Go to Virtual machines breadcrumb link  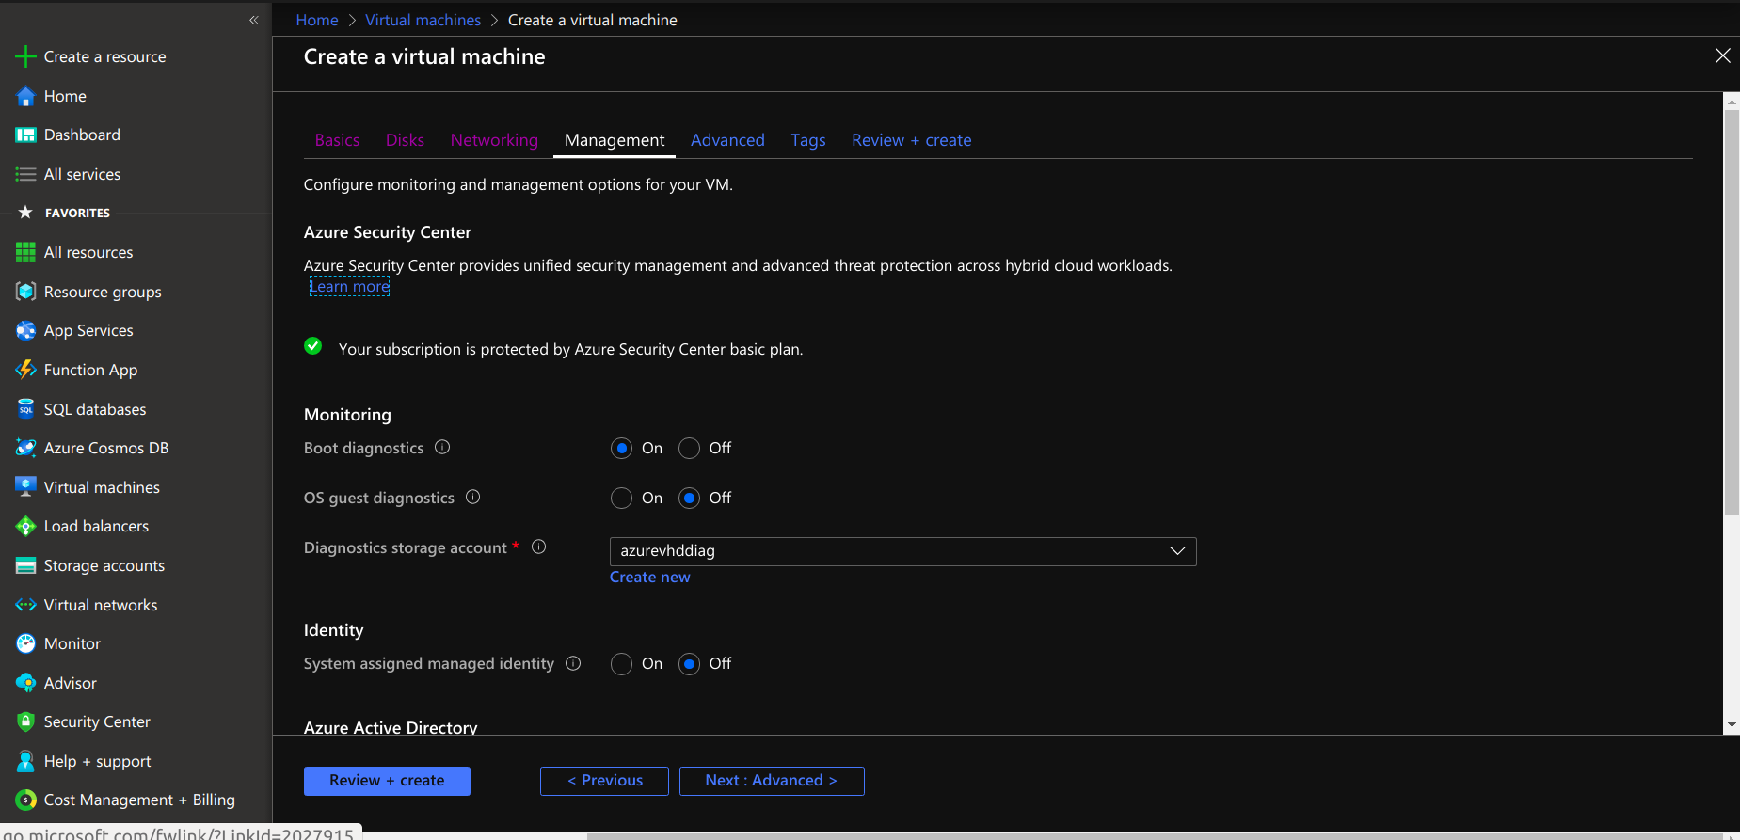(423, 20)
